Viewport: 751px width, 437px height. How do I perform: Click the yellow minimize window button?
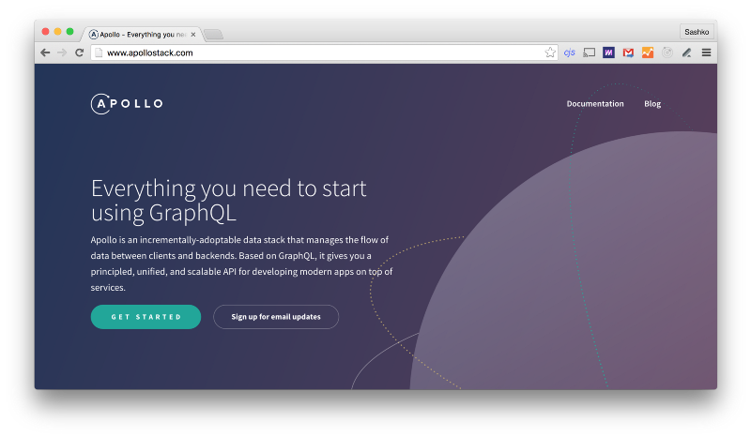pos(57,32)
